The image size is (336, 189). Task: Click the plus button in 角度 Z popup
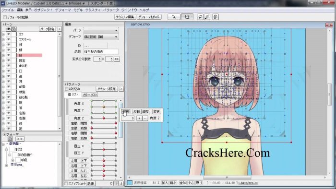point(139,118)
